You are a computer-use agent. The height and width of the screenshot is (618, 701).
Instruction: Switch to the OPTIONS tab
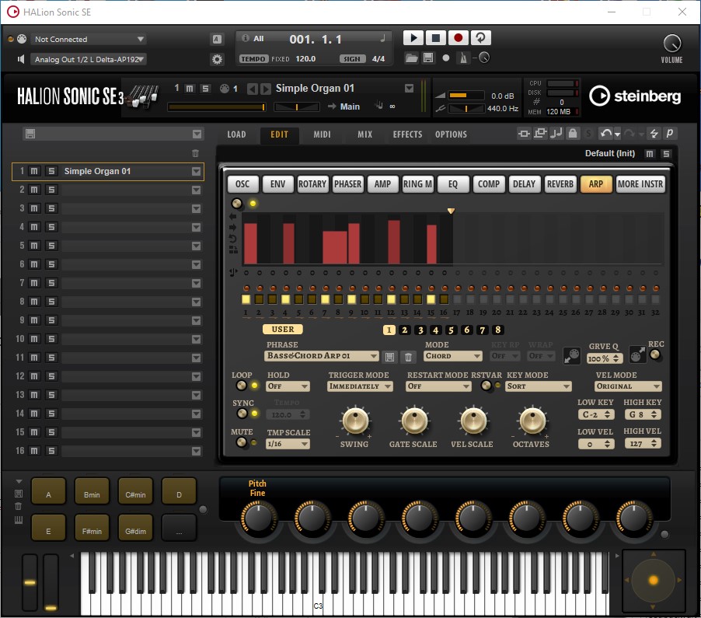coord(451,134)
